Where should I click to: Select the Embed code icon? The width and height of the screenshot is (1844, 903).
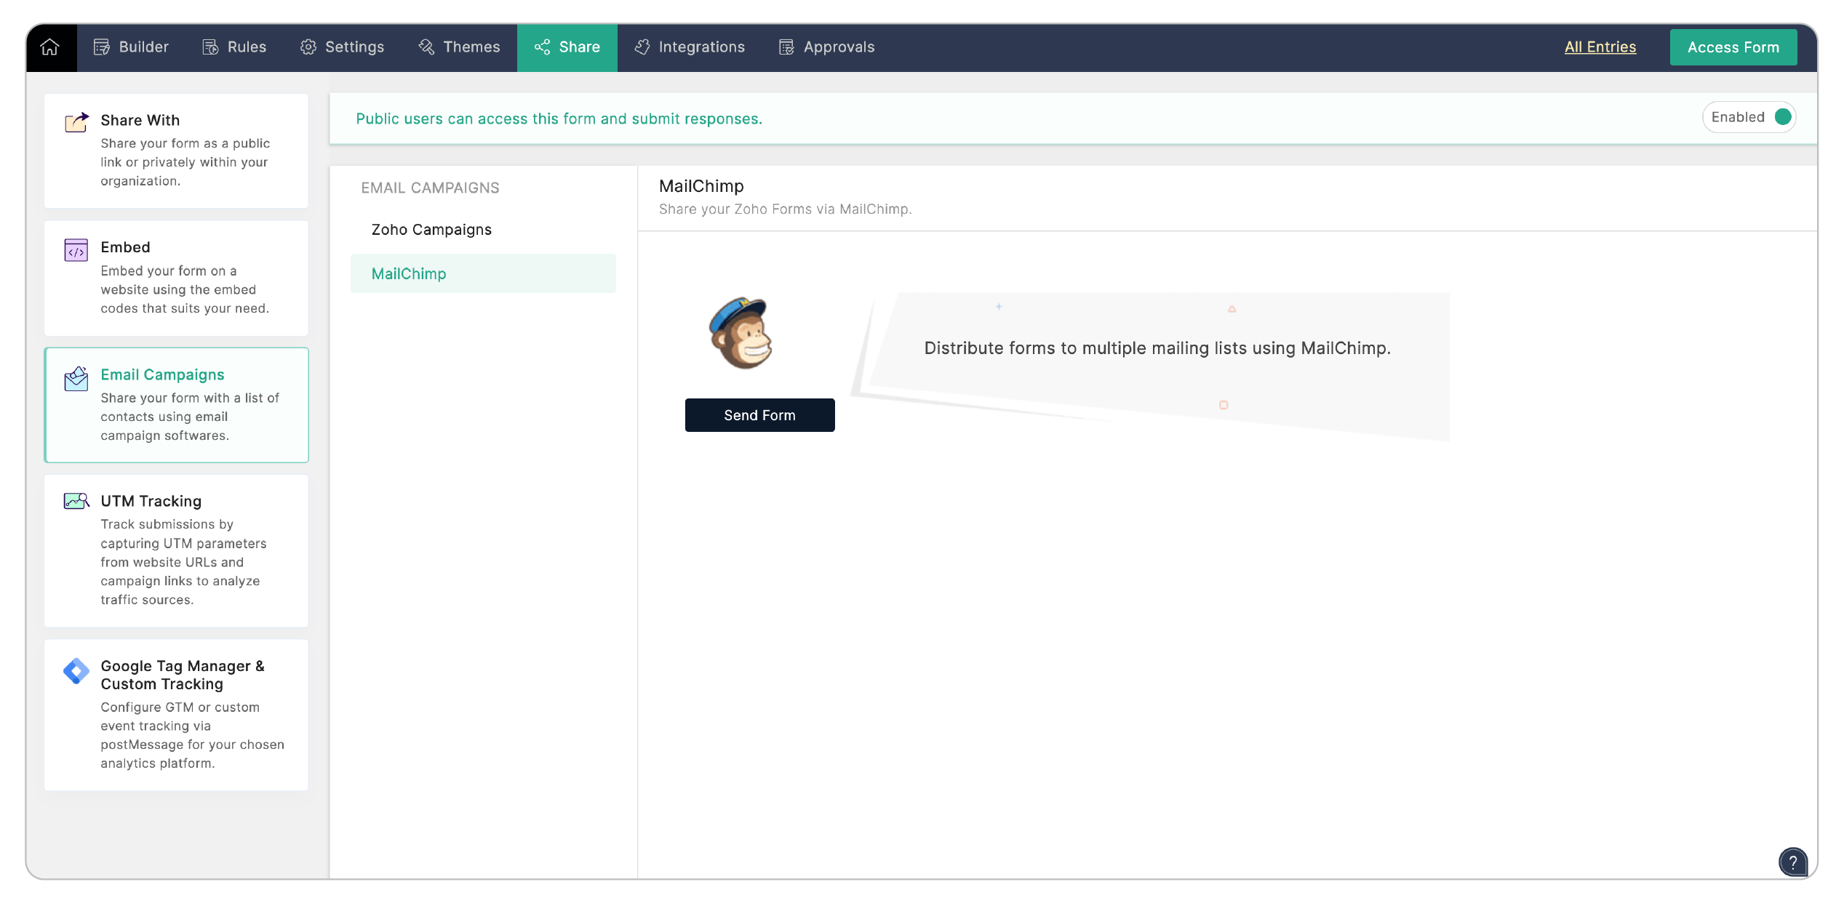pos(75,250)
